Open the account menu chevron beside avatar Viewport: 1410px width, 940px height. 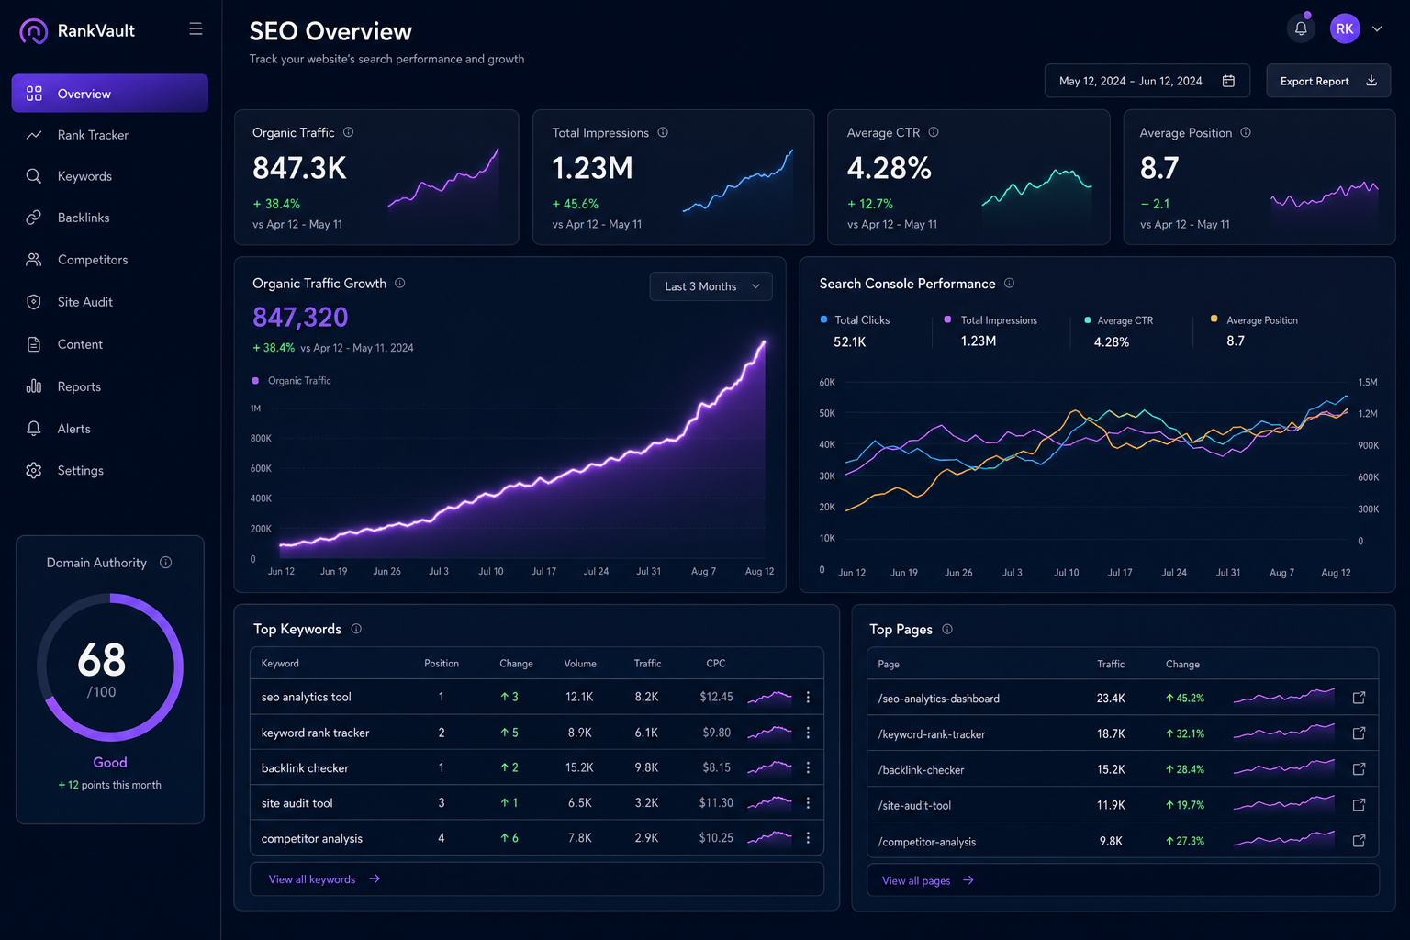pos(1377,28)
